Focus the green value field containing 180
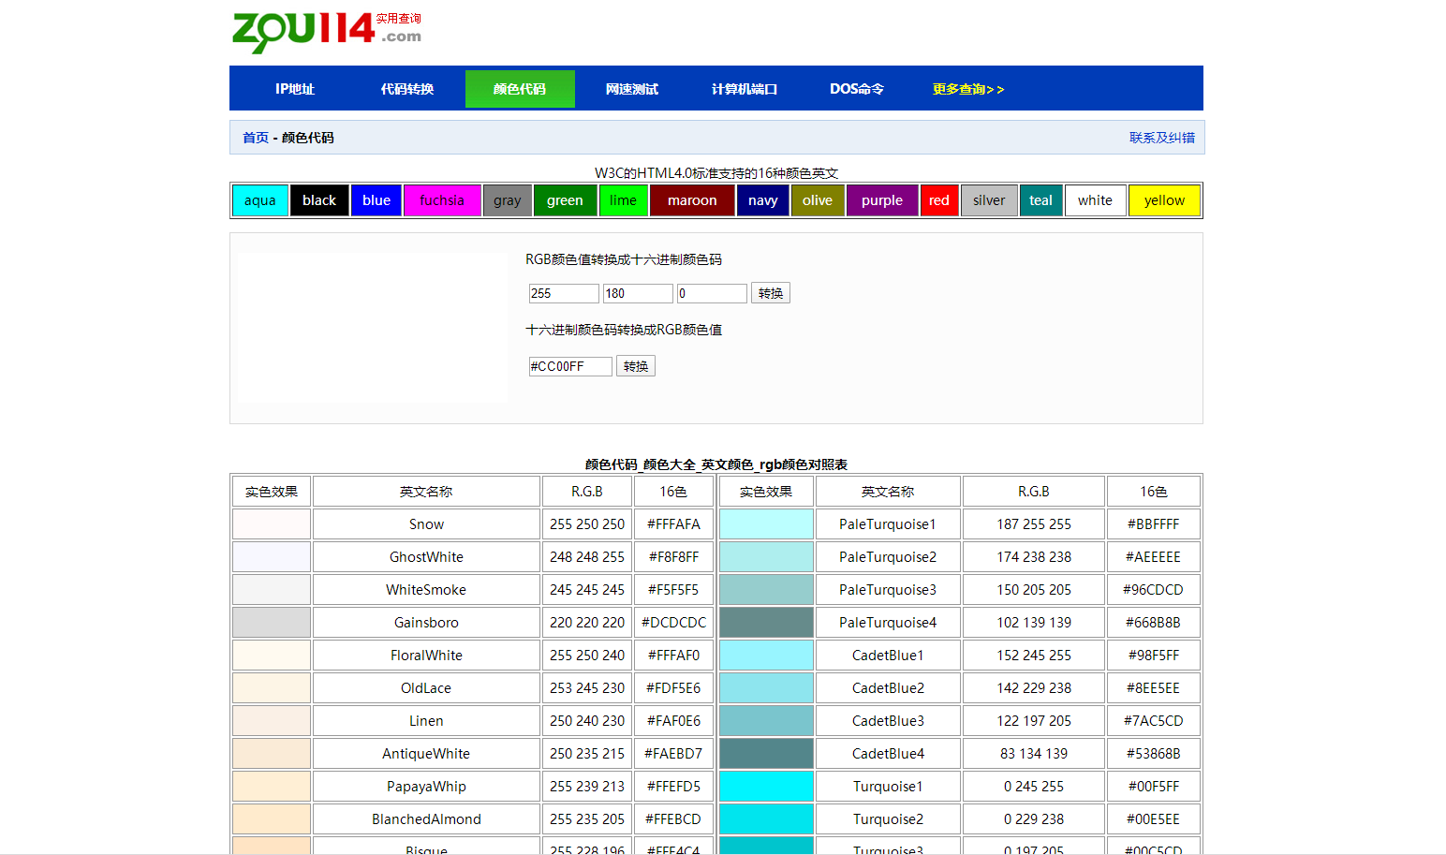1446x855 pixels. pos(638,293)
